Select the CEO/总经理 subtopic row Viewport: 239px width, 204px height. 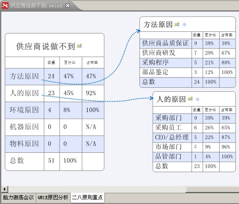[x=194, y=137]
